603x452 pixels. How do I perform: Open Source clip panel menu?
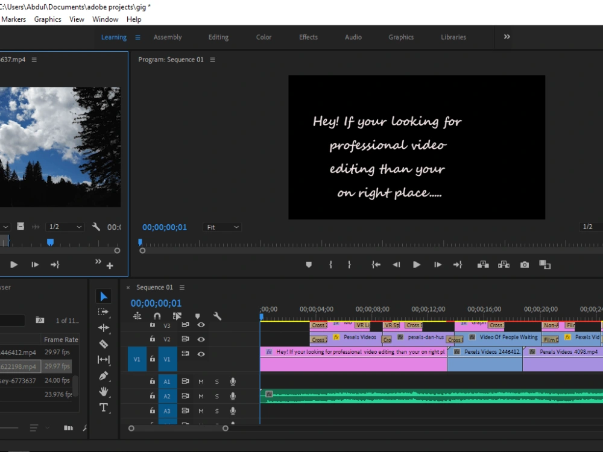coord(34,60)
